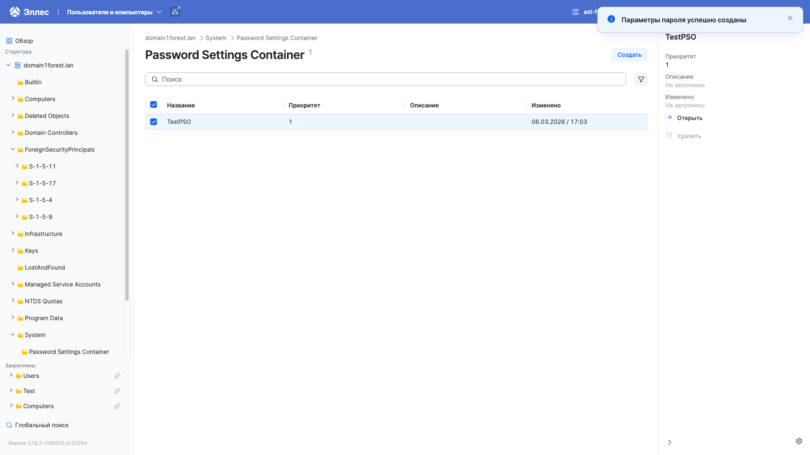Select Password Settings Container in tree
Image resolution: width=810 pixels, height=455 pixels.
pyautogui.click(x=69, y=352)
